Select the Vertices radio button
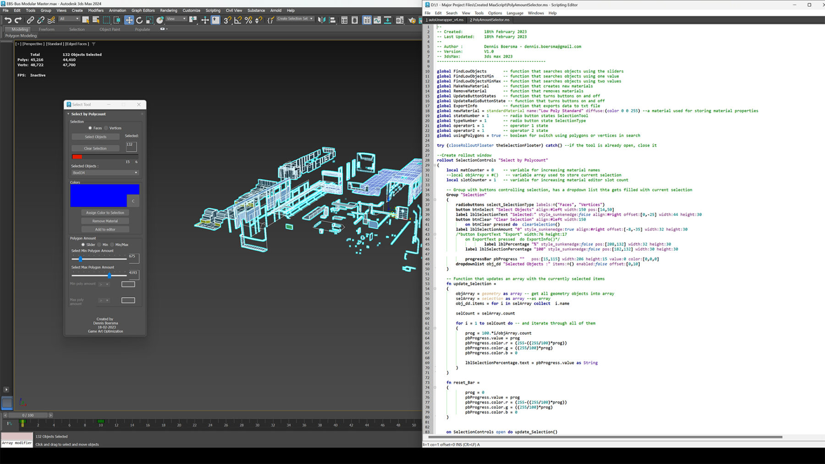 [x=106, y=128]
